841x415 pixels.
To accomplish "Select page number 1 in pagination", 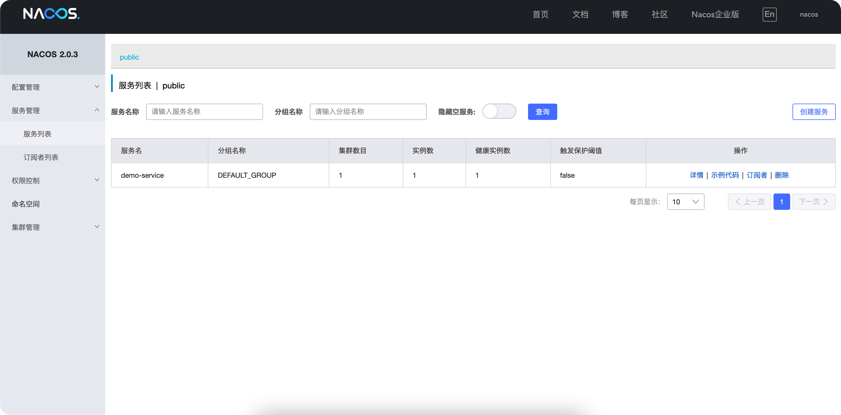I will coord(782,202).
